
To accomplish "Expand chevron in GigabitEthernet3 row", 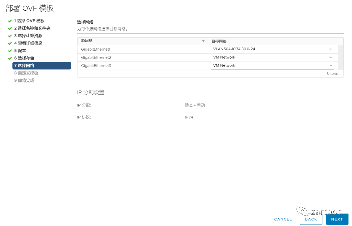I will (331, 66).
